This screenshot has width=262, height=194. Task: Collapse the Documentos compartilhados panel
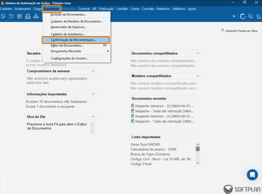click(198, 53)
